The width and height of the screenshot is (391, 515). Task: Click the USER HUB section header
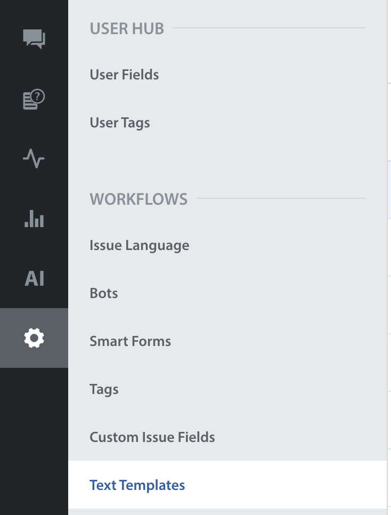tap(127, 28)
